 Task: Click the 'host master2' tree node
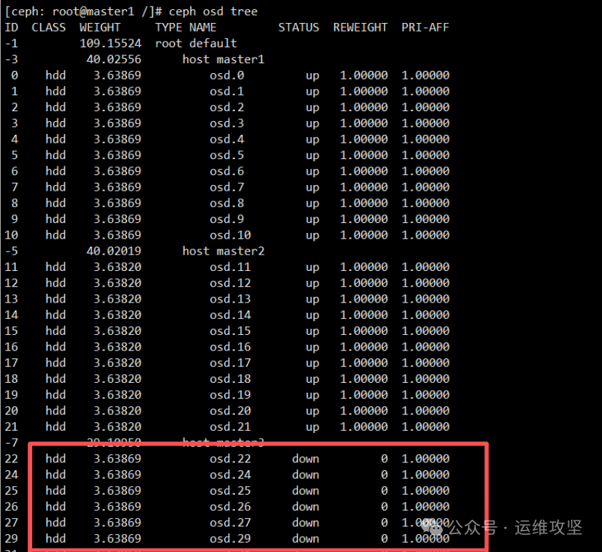(223, 251)
